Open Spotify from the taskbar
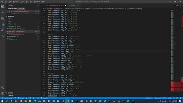This screenshot has height=103, width=183. click(x=128, y=101)
